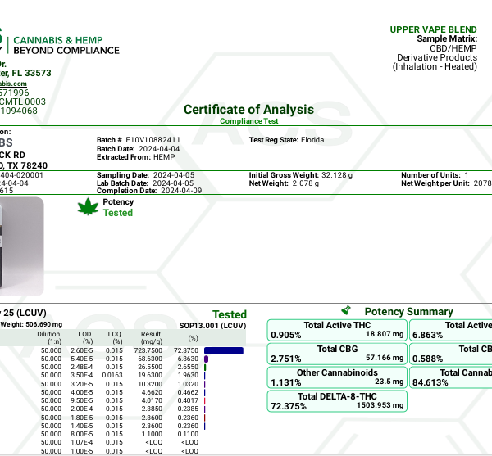
Task: Click Extracted From: HEMP
Action: (135, 157)
